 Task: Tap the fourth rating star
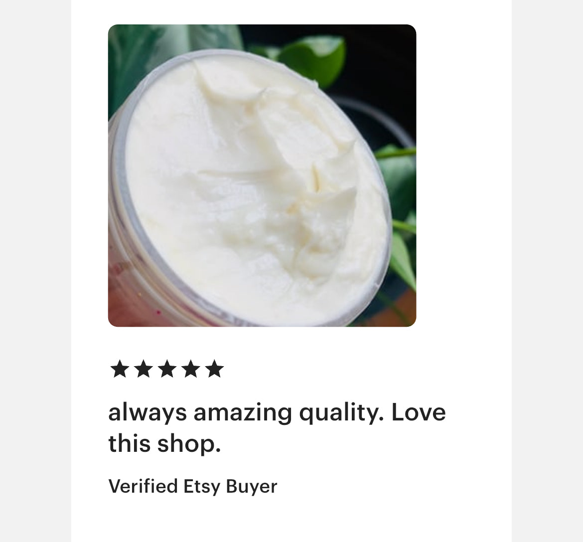(x=191, y=369)
